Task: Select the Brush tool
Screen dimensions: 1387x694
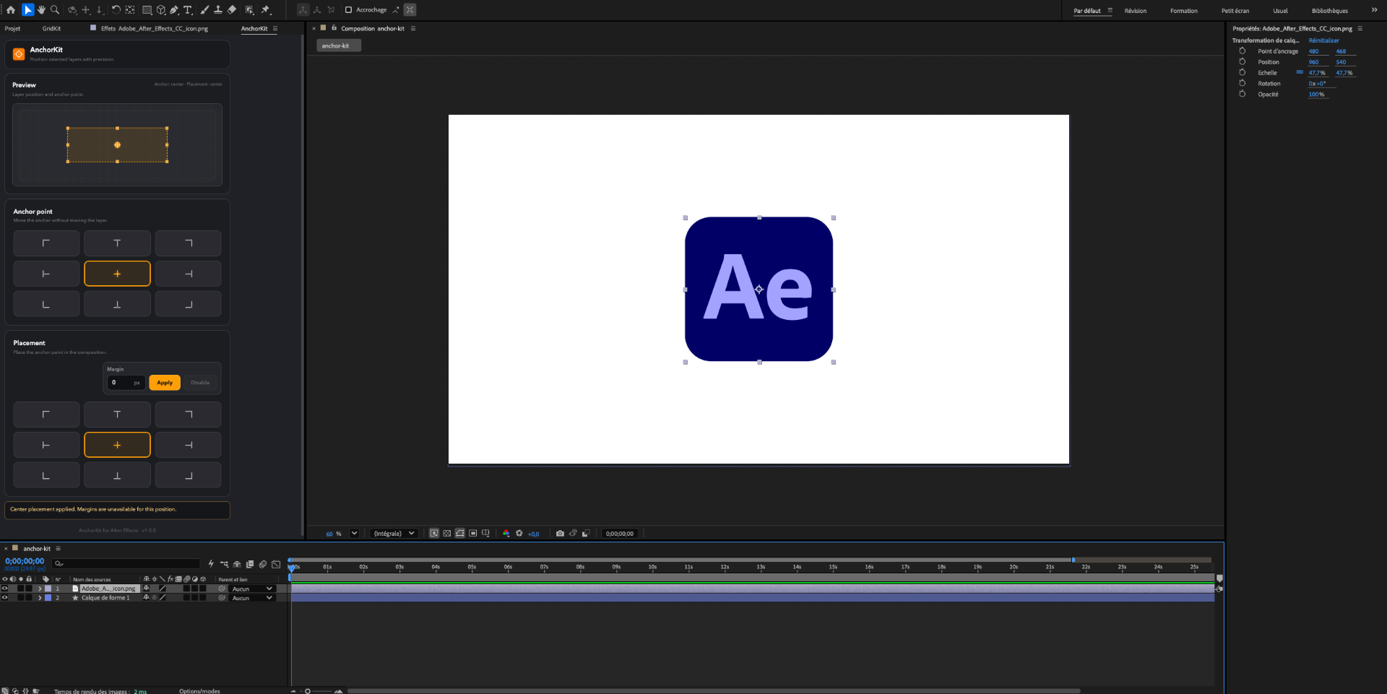Action: (204, 10)
